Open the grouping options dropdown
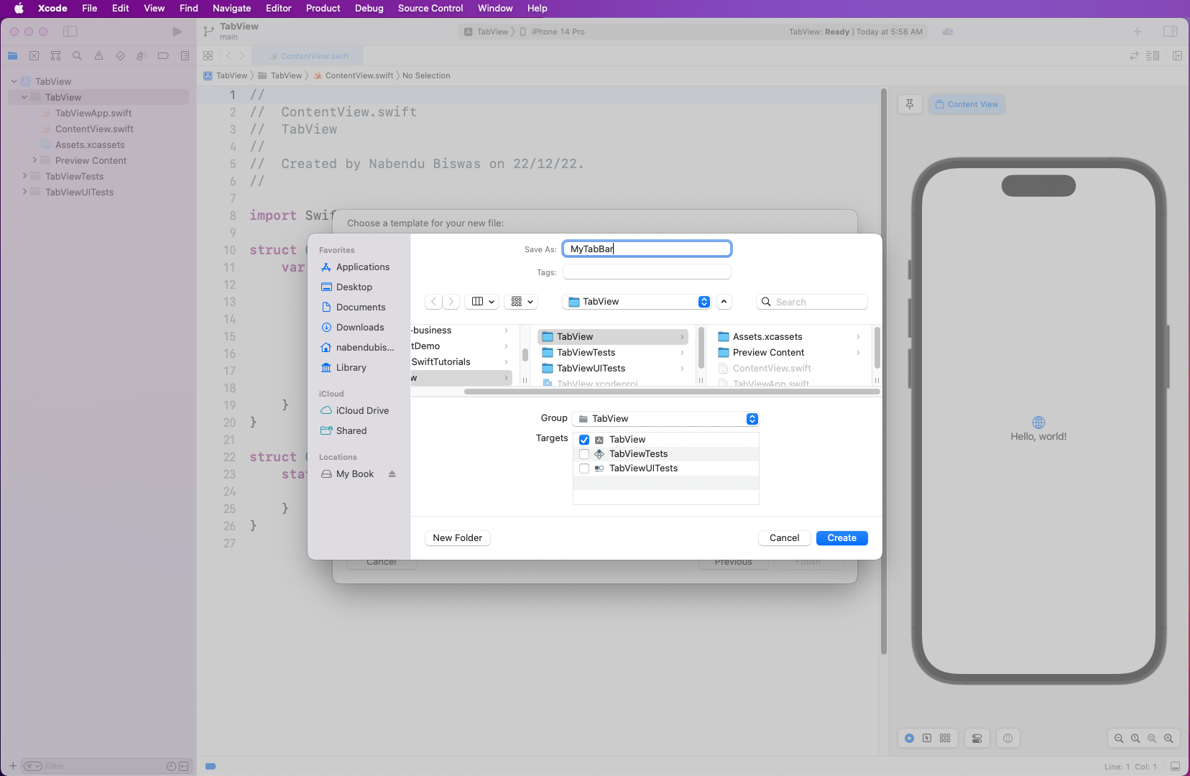The image size is (1190, 776). [x=522, y=302]
